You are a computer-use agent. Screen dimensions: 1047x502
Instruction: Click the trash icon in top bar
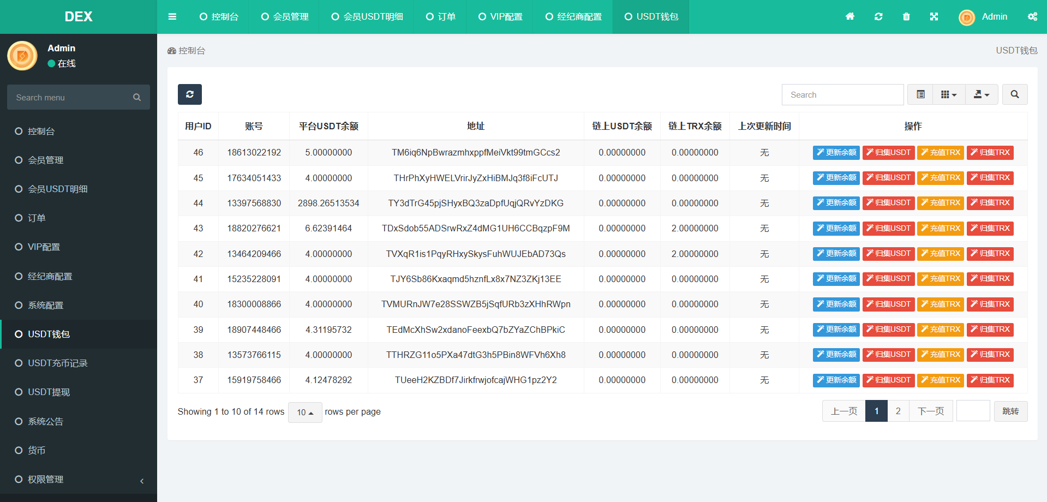tap(906, 17)
